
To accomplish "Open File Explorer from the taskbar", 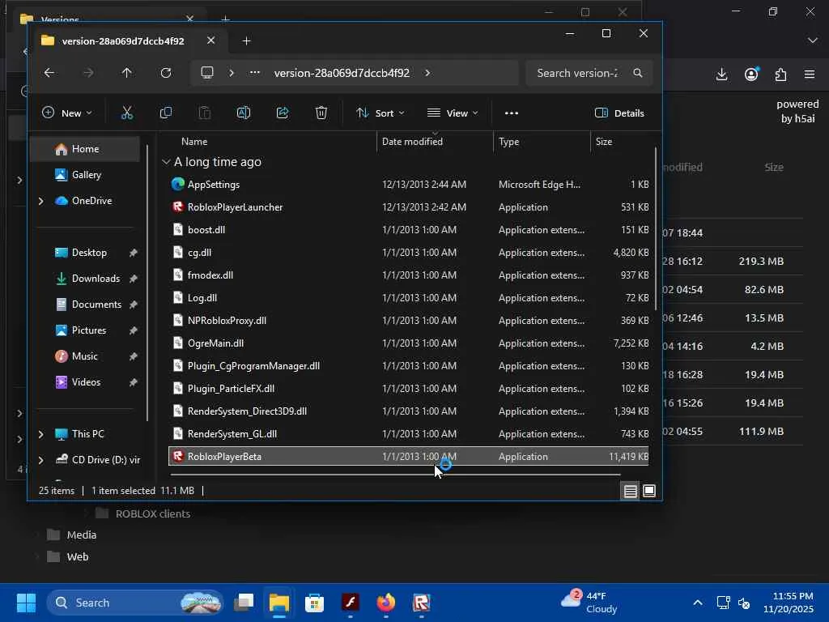I will click(279, 603).
